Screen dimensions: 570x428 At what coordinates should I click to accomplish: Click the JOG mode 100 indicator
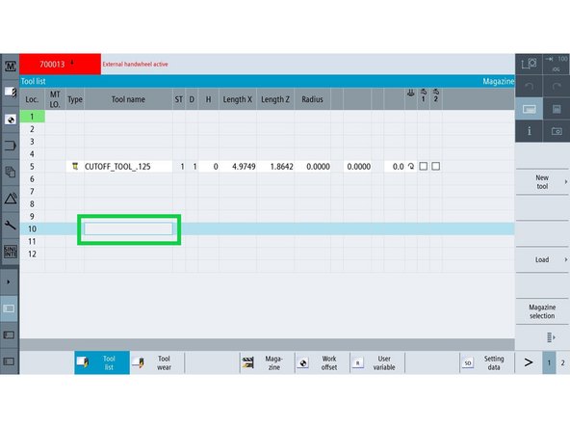(557, 64)
